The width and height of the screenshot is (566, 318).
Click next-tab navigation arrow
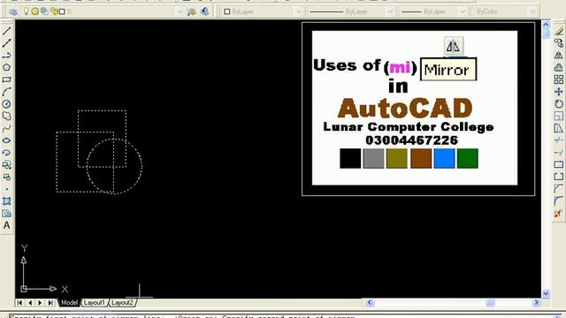click(41, 302)
